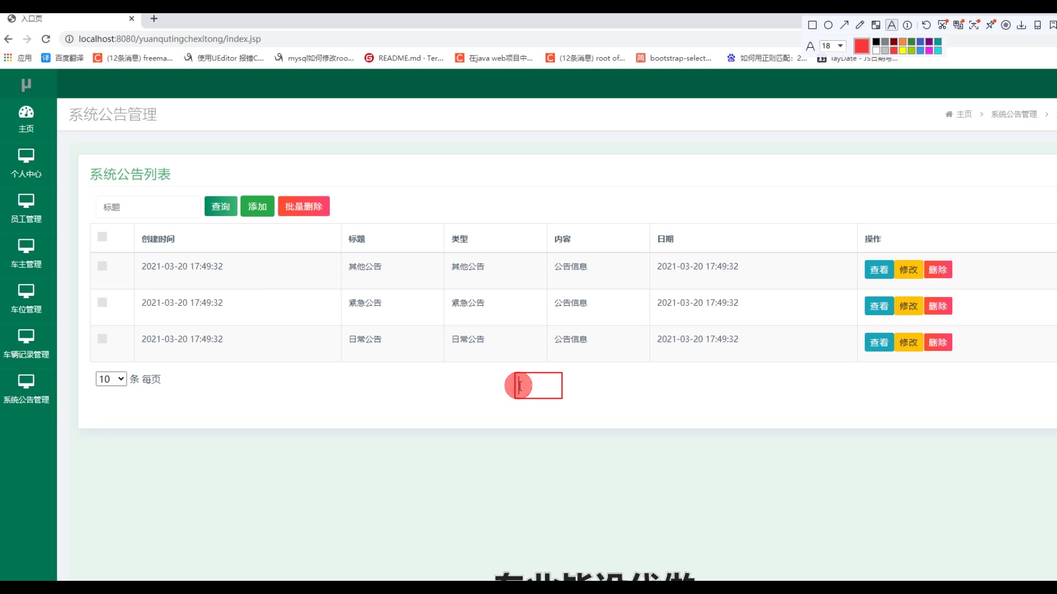
Task: Click the download save icon
Action: click(1022, 25)
